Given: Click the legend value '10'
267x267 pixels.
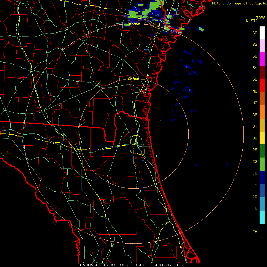Looking at the screenshot, I should 255,196.
